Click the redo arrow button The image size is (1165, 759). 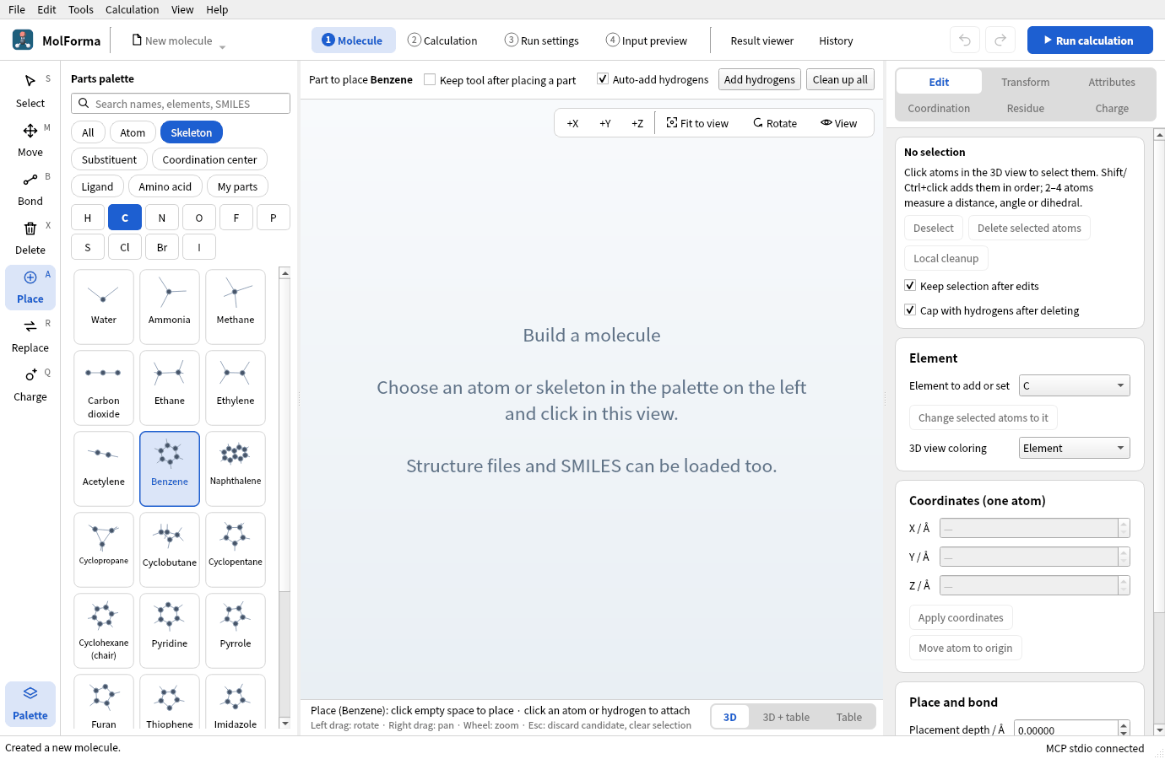point(1000,40)
